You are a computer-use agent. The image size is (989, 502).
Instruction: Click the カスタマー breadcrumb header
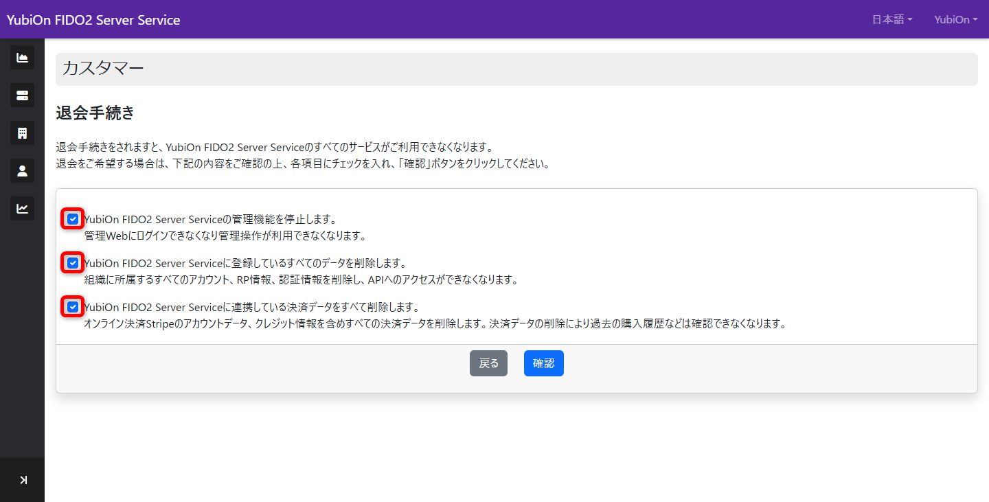click(516, 69)
